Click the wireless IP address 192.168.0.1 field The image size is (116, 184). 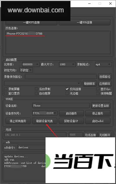[35, 135]
